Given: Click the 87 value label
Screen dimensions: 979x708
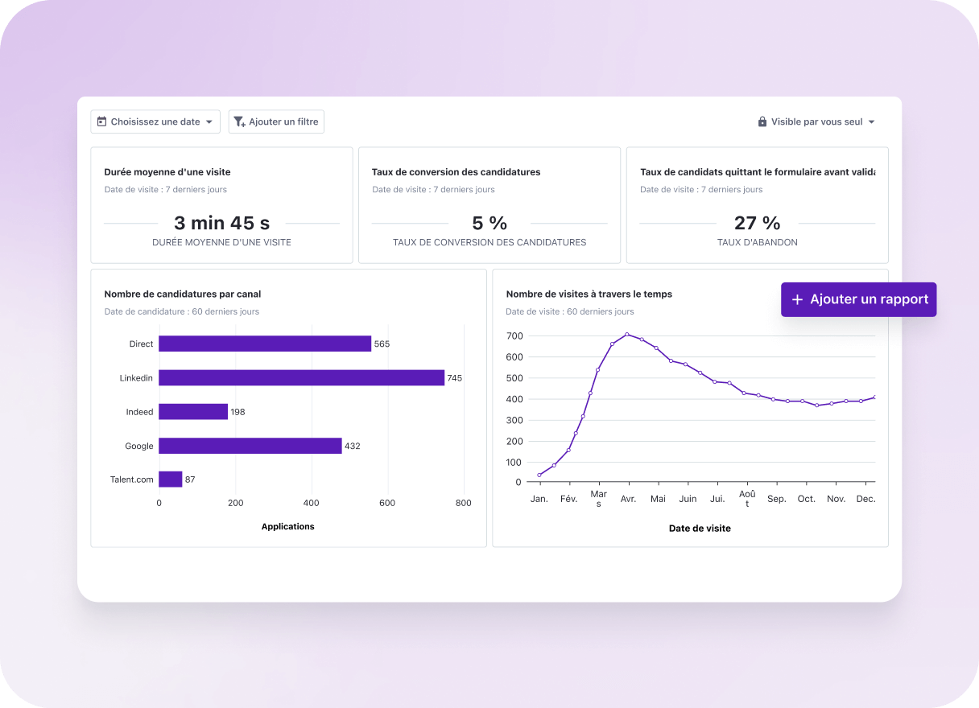Looking at the screenshot, I should [x=190, y=480].
